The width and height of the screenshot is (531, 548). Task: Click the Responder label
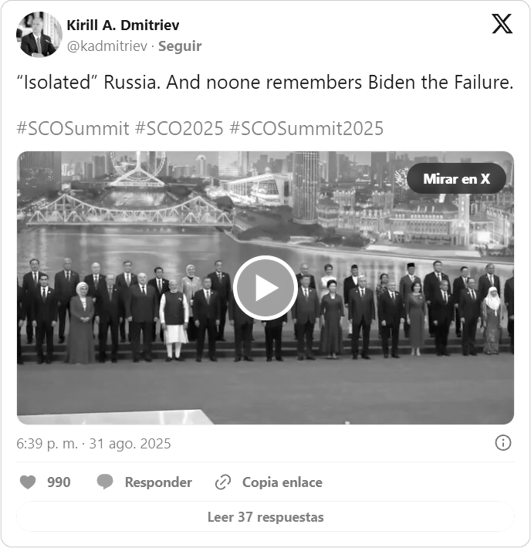click(158, 482)
